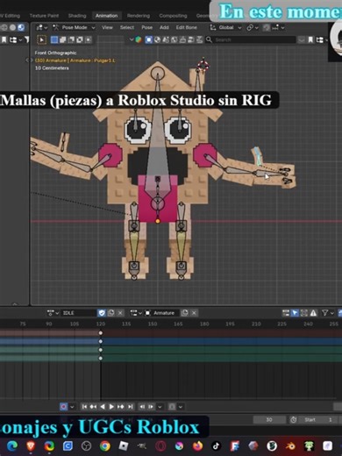The width and height of the screenshot is (342, 456).
Task: Toggle the snap magnet button
Action: click(267, 28)
